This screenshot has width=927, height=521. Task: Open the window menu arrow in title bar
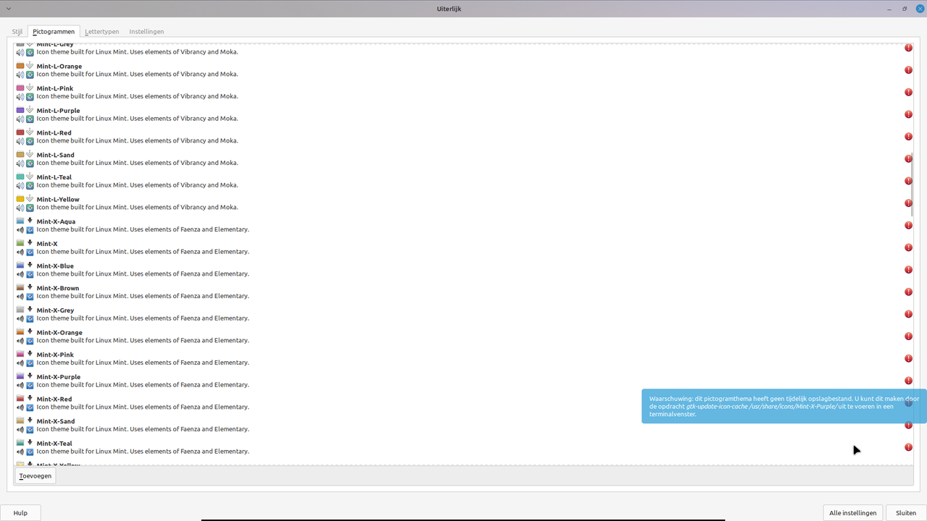(8, 9)
